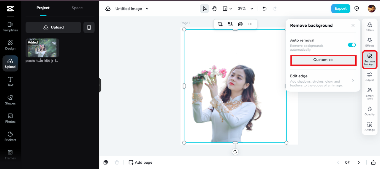Screen dimensions: 380x169
Task: Switch to the Space tab
Action: click(77, 8)
